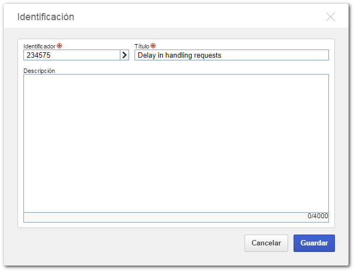Click the Descripción label
This screenshot has width=354, height=271.
39,71
